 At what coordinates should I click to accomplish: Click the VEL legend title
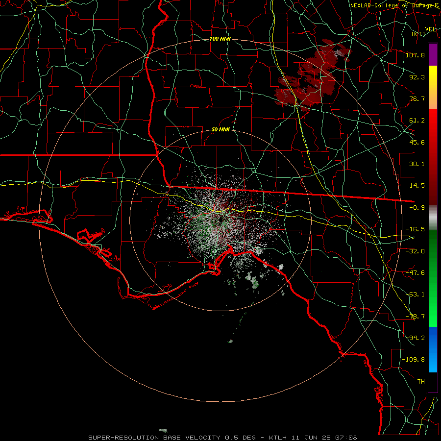click(430, 29)
